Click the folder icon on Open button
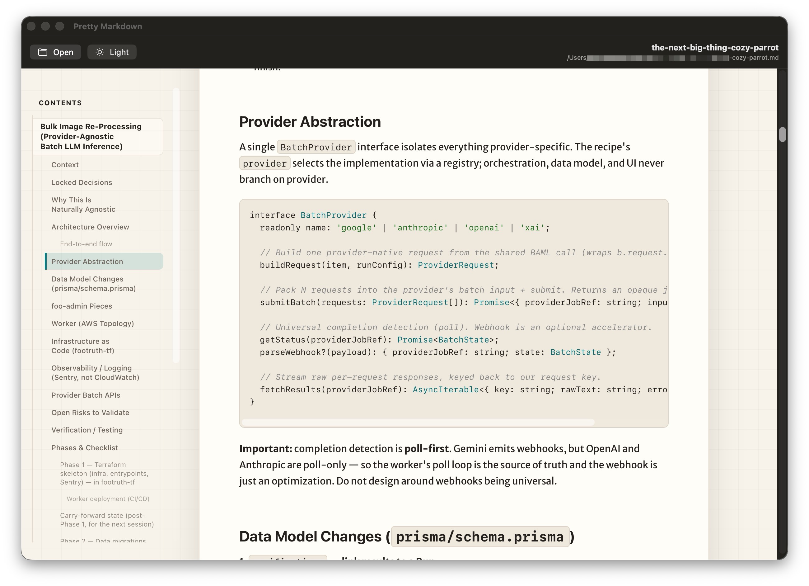Screen dimensions: 809x586 (43, 52)
